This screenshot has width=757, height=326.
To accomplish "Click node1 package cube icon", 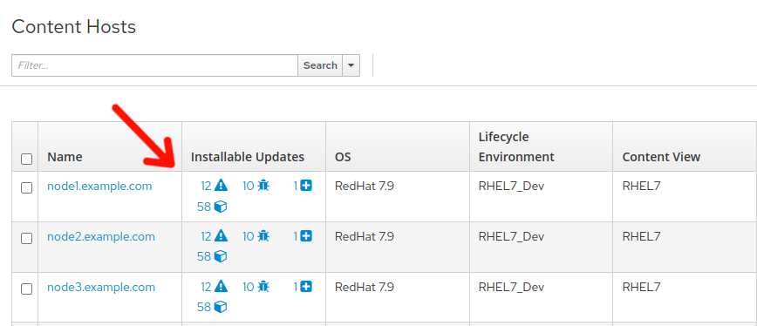I will (x=220, y=207).
